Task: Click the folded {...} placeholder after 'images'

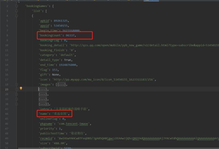Action: (61, 85)
